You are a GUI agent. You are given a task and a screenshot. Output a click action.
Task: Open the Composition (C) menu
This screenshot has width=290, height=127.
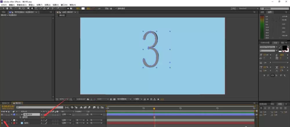(x=21, y=5)
